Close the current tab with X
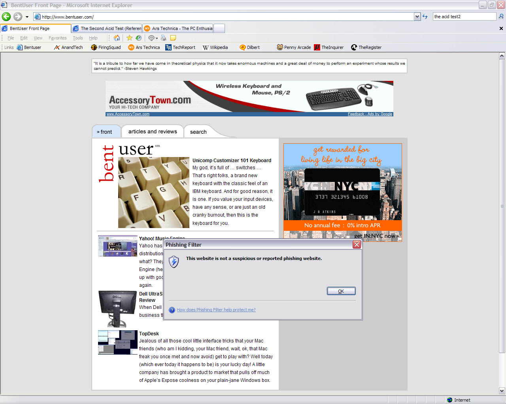The image size is (506, 404). click(501, 28)
